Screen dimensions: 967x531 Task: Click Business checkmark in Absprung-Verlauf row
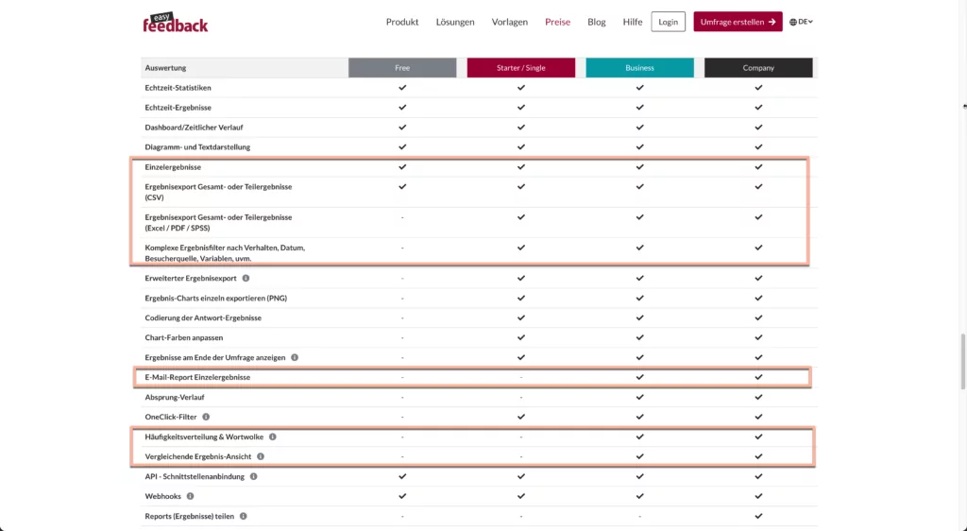(x=639, y=397)
